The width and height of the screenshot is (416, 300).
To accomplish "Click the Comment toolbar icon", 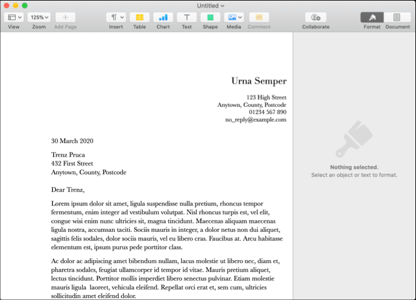I will pyautogui.click(x=259, y=17).
